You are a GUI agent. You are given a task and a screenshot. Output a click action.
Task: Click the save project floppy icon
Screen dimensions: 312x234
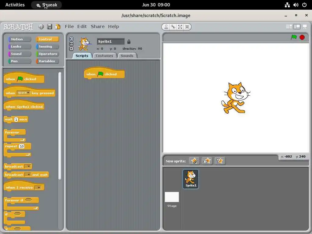50,27
